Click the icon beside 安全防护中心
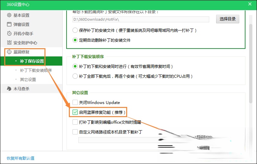 click(x=9, y=43)
